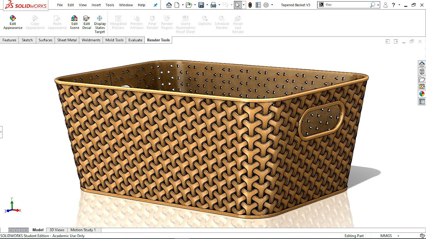This screenshot has height=239, width=426.
Task: Switch to the Evaluate tab
Action: (x=135, y=40)
